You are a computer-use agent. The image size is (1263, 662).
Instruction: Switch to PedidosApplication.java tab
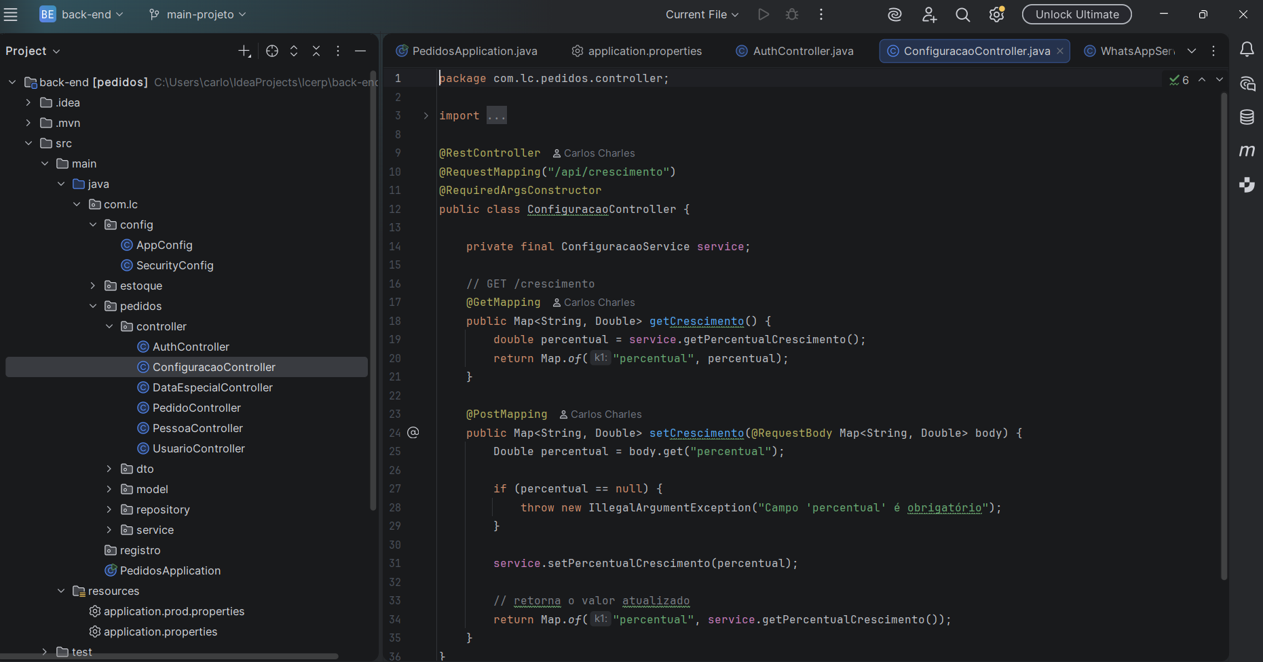pyautogui.click(x=466, y=51)
